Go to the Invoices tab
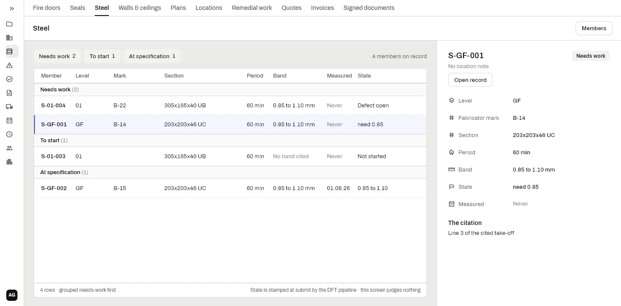 click(323, 8)
